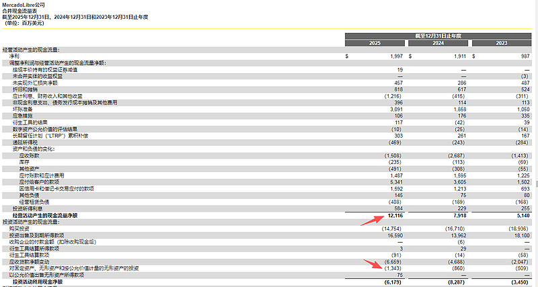Viewport: 538px width, 287px height.
Task: Click the "以公允价值出售无形资产所得款项" row label
Action: 46,275
